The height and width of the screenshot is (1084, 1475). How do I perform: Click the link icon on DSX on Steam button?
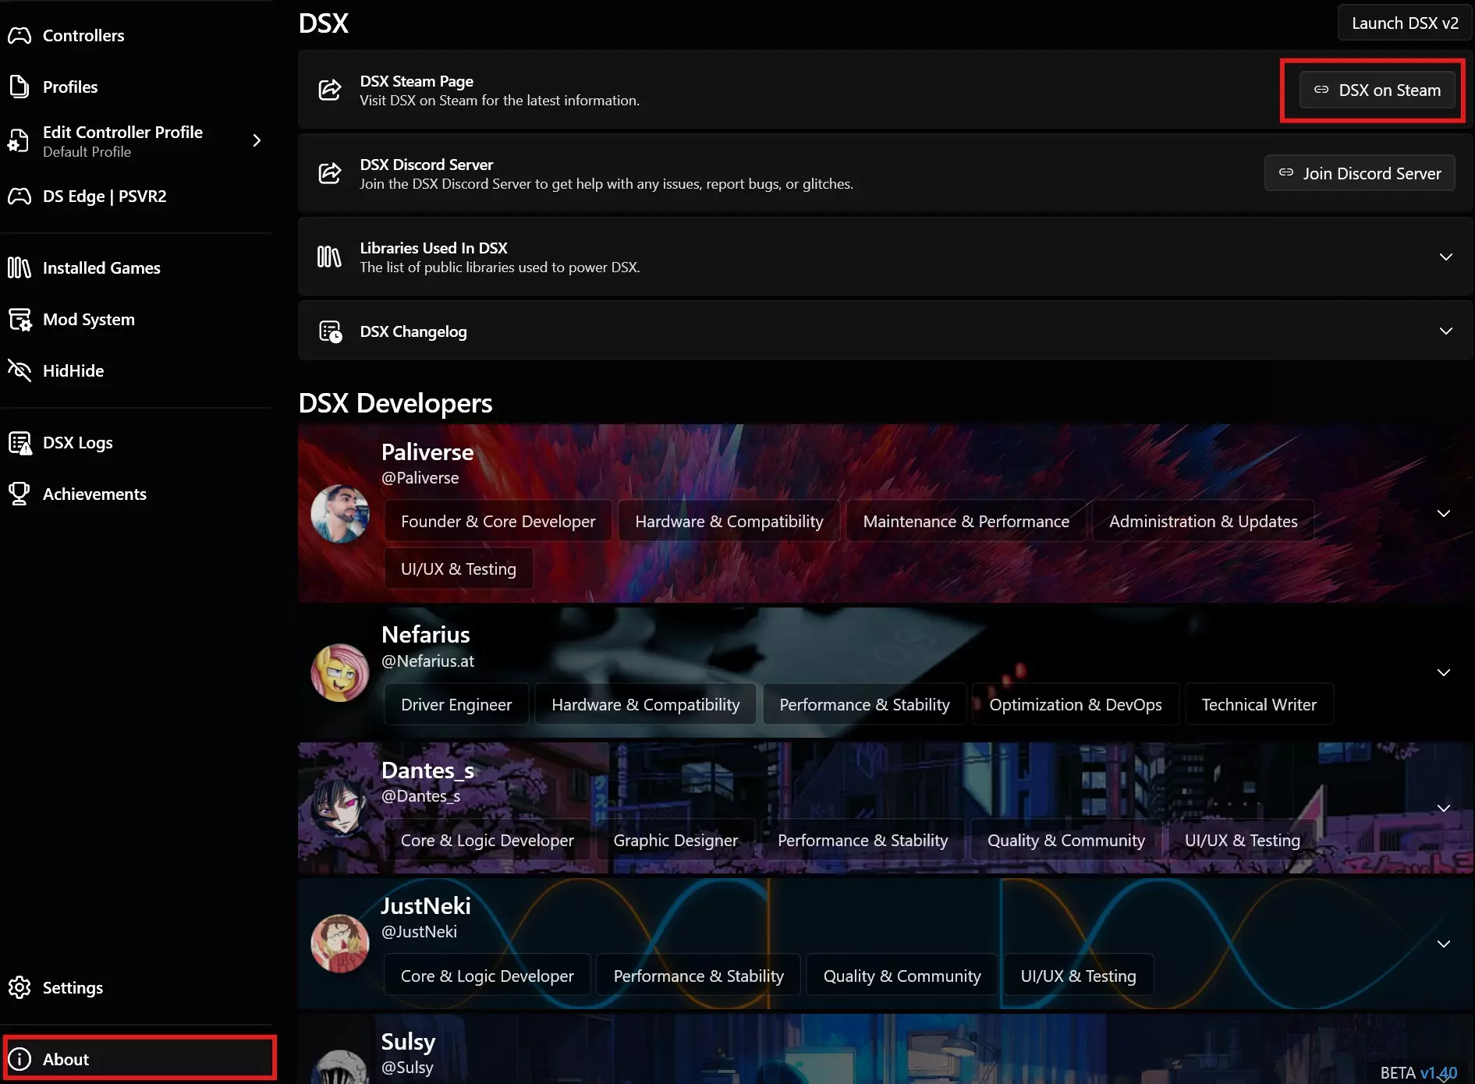pyautogui.click(x=1321, y=90)
